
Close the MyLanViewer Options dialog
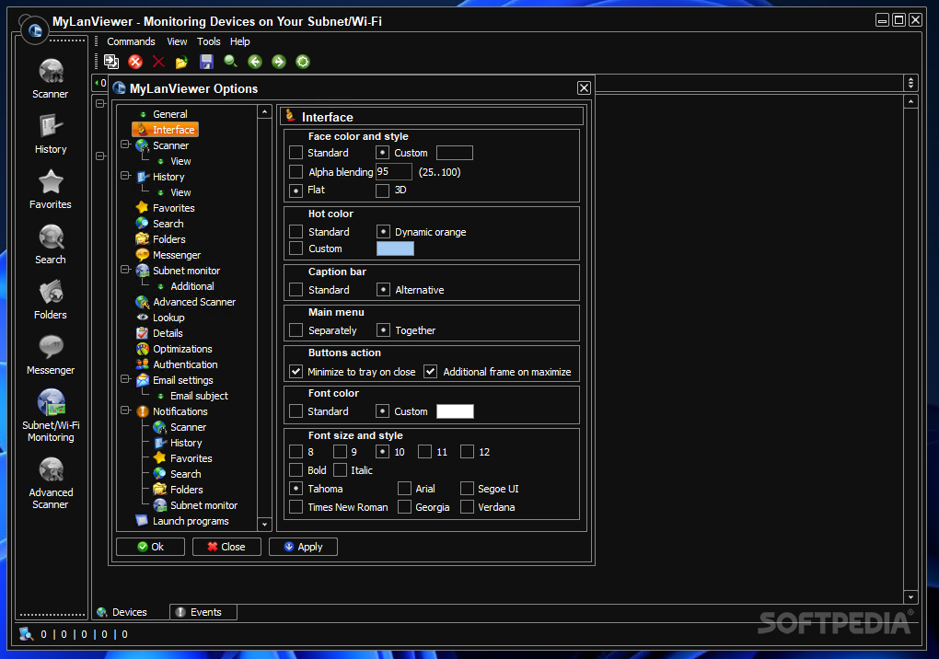point(584,88)
